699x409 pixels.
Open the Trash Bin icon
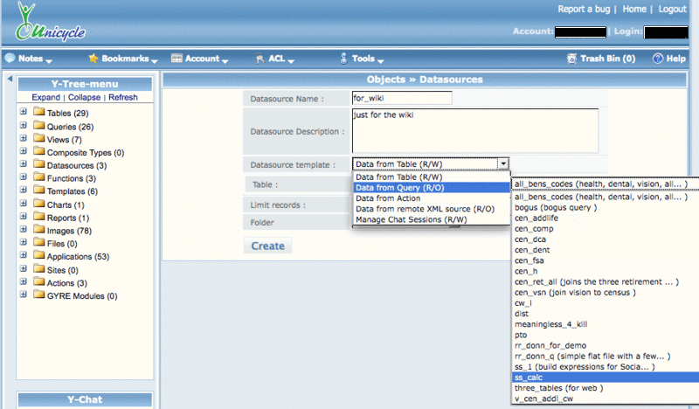572,59
